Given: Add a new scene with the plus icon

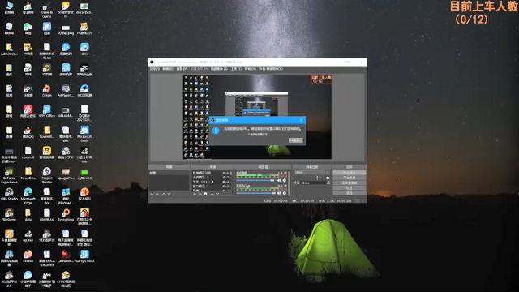Looking at the screenshot, I should [x=152, y=194].
